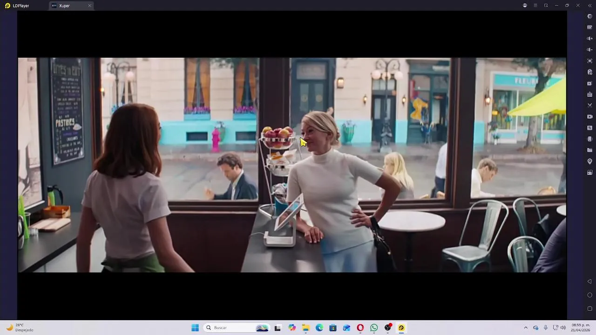The image size is (596, 335).
Task: Open the speaker volume tray icon
Action: pos(563,328)
